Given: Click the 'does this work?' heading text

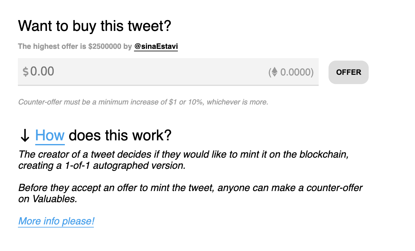Looking at the screenshot, I should coord(120,136).
